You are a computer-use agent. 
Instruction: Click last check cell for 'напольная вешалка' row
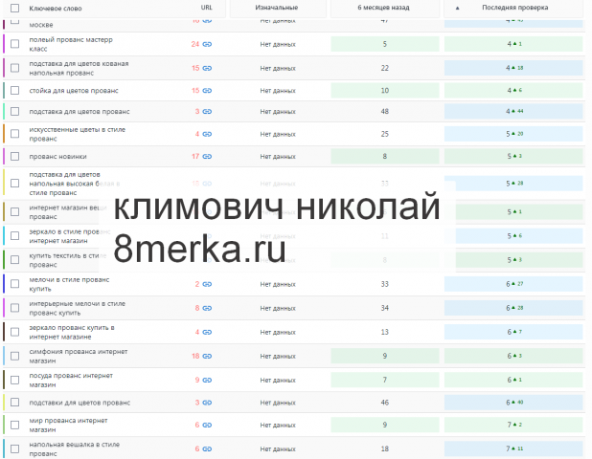513,448
